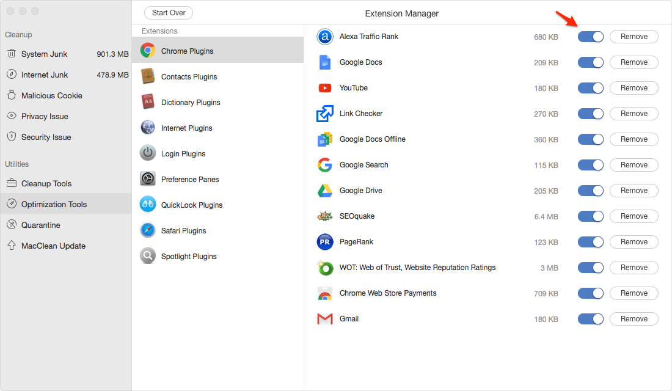Open the Optimization Tools sidebar item
Screen dimensions: 672x391
(66, 203)
